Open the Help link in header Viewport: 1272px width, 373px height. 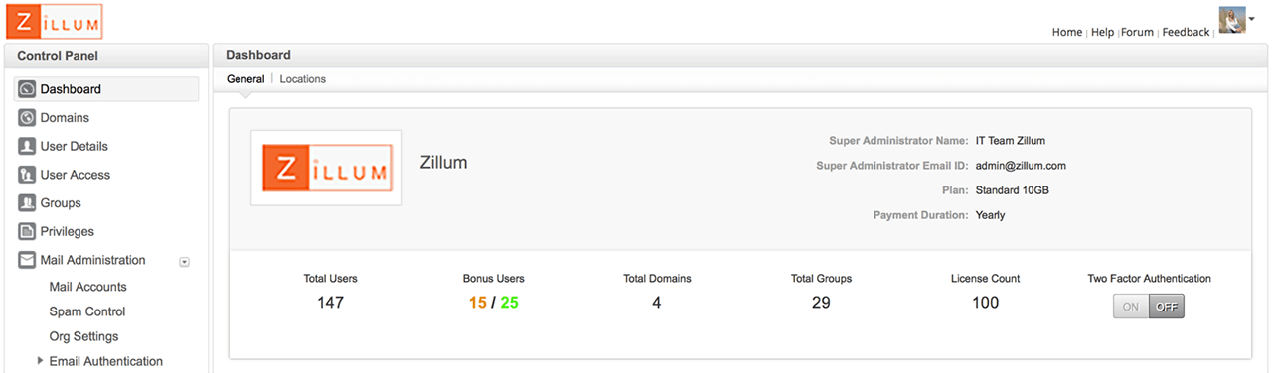[1102, 32]
